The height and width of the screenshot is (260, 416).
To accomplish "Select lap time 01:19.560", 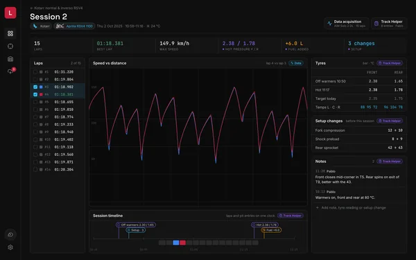I will [64, 155].
